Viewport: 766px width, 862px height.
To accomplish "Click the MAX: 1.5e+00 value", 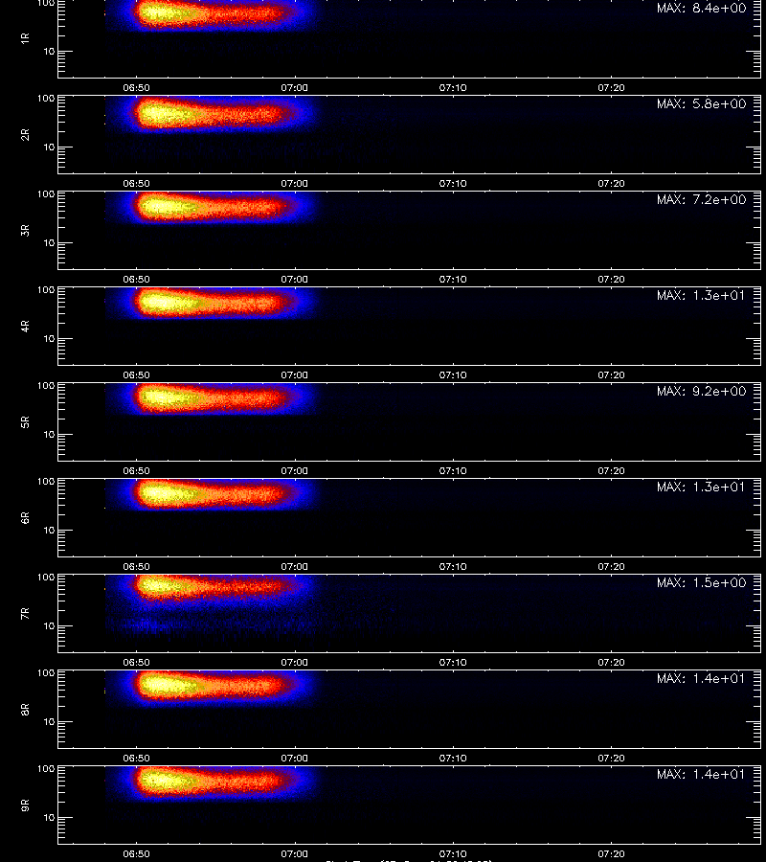I will coord(701,582).
